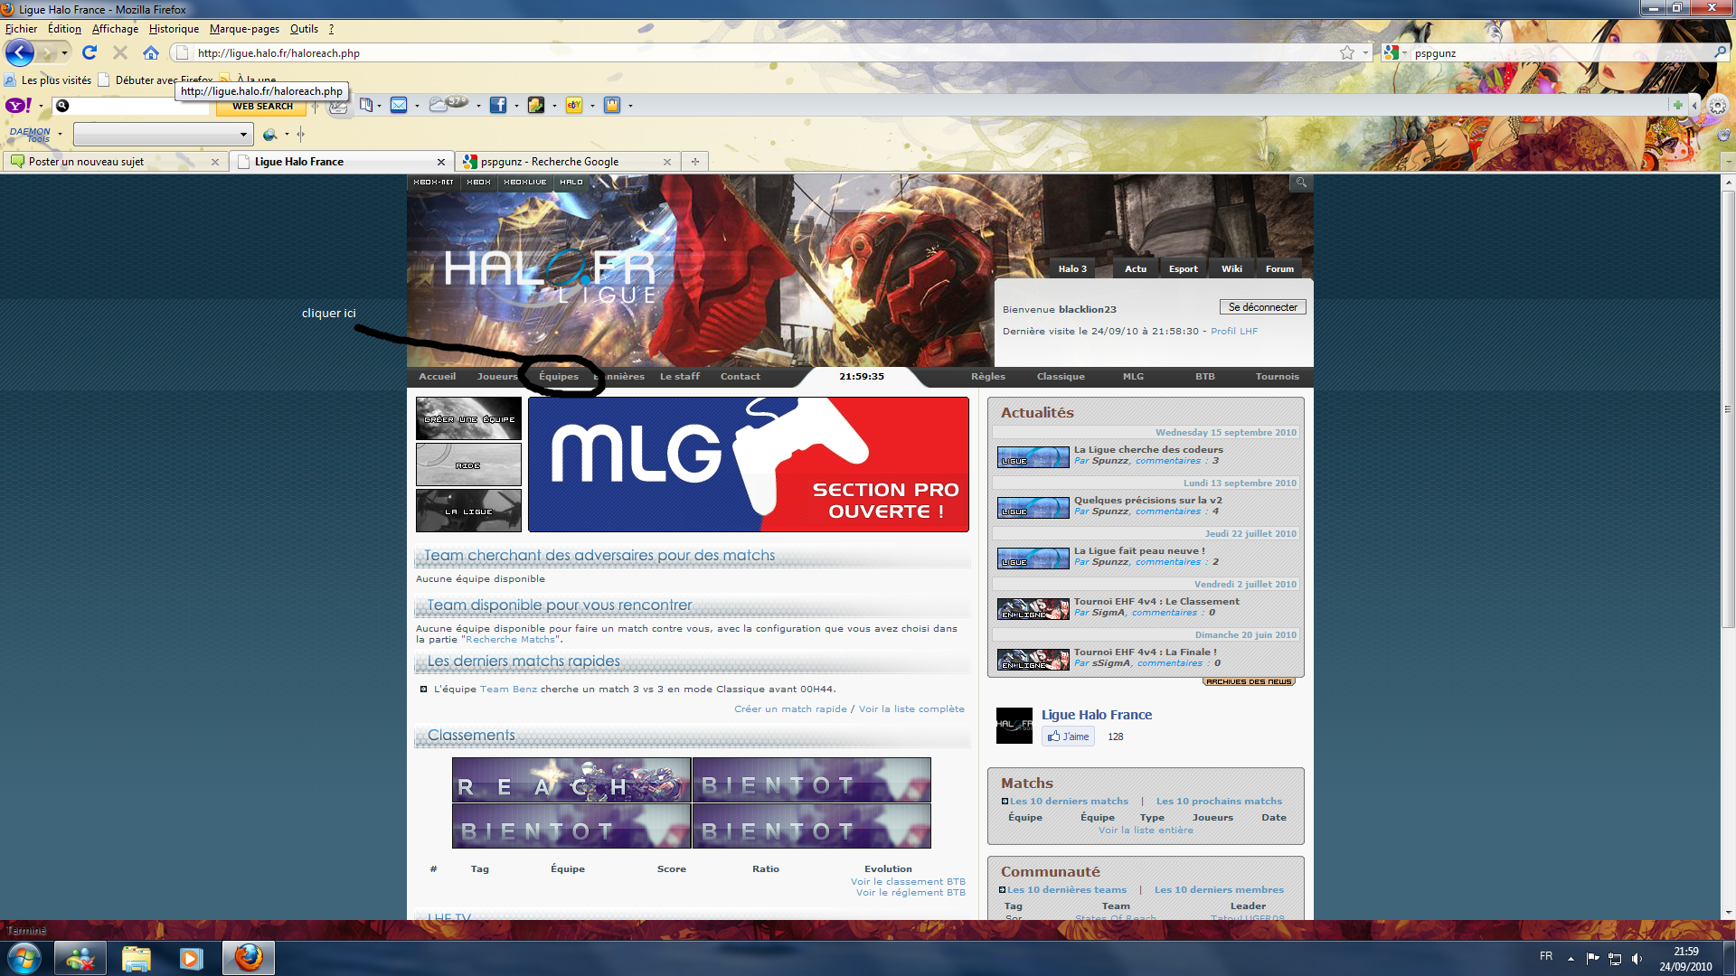Switch to Poster un nouveau sujet tab
This screenshot has width=1736, height=976.
[x=114, y=162]
